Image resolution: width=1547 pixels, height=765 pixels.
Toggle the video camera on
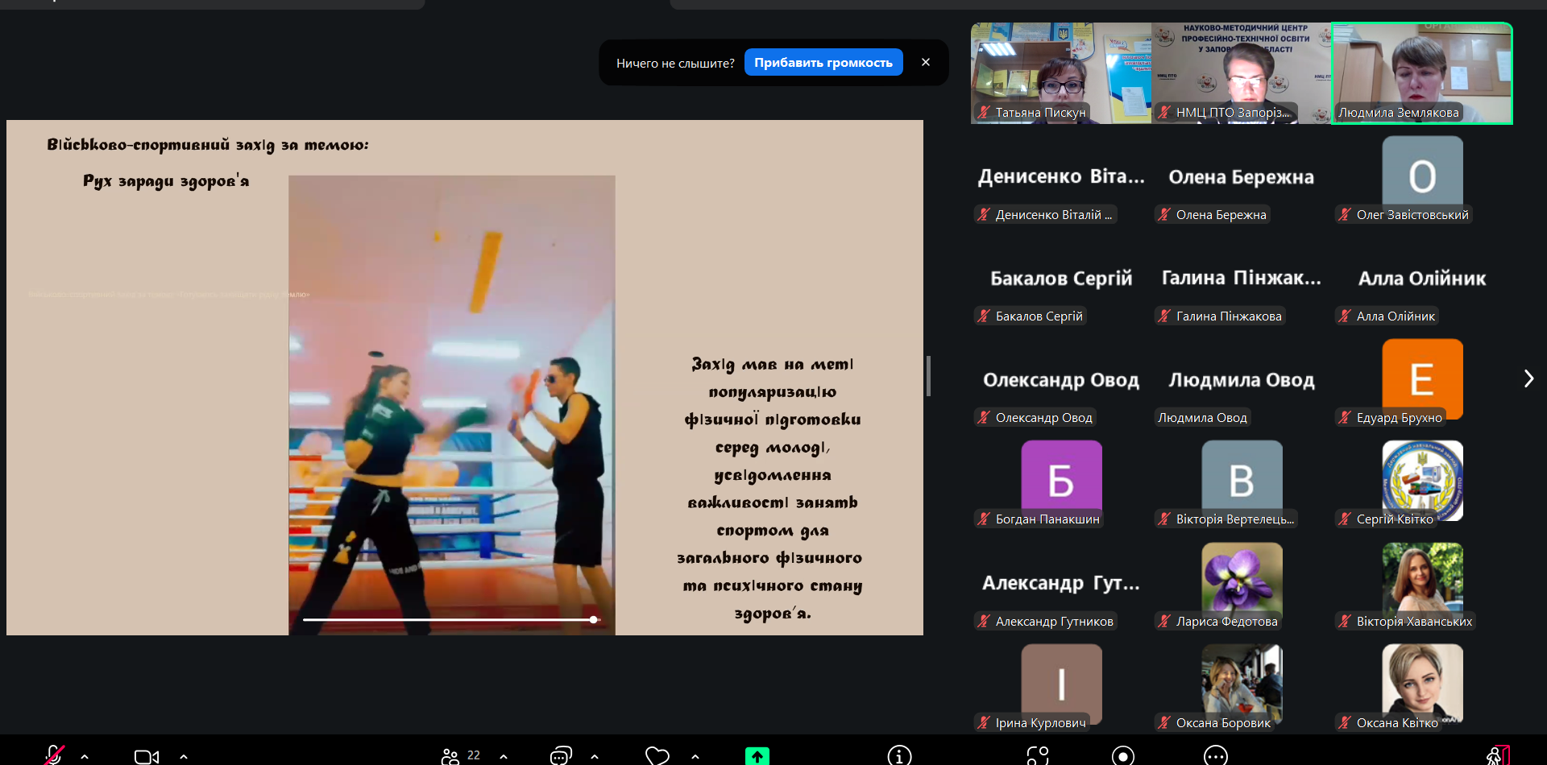point(146,756)
